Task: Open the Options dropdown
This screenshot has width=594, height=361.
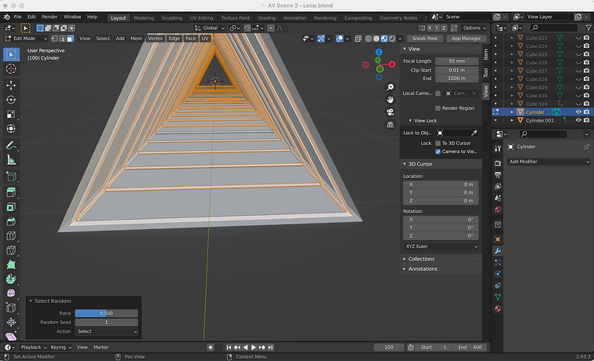Action: 475,28
